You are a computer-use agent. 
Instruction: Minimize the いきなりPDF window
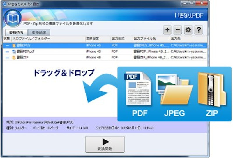coord(185,3)
